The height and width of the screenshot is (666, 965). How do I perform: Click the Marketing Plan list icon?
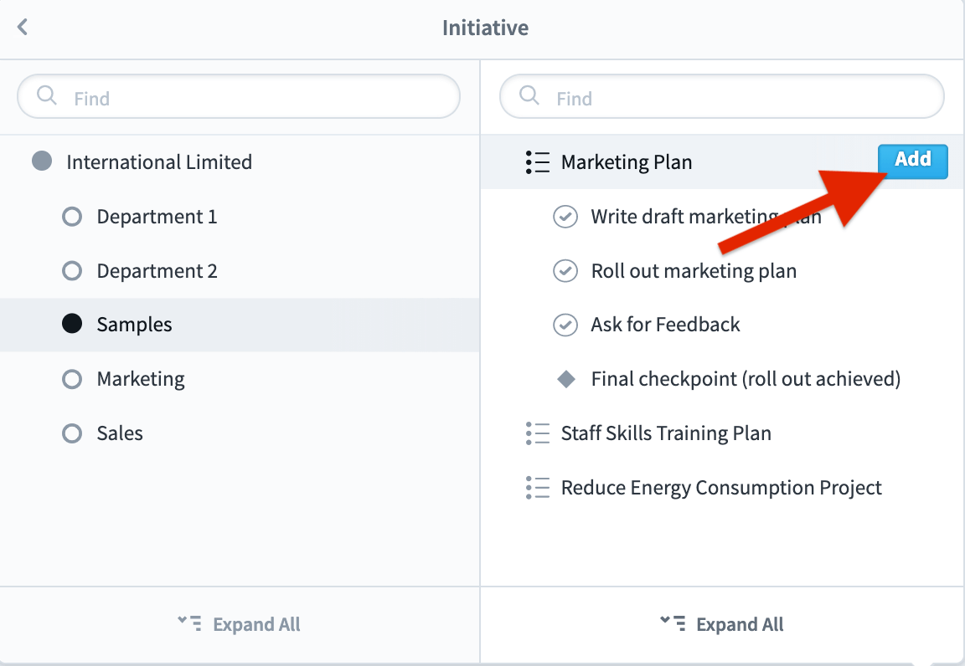[537, 162]
